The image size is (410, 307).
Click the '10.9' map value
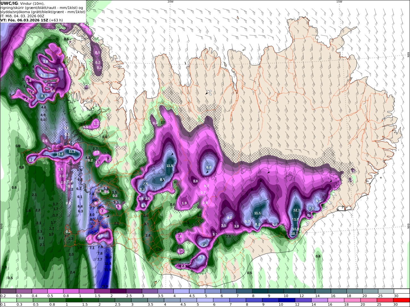click(295, 220)
